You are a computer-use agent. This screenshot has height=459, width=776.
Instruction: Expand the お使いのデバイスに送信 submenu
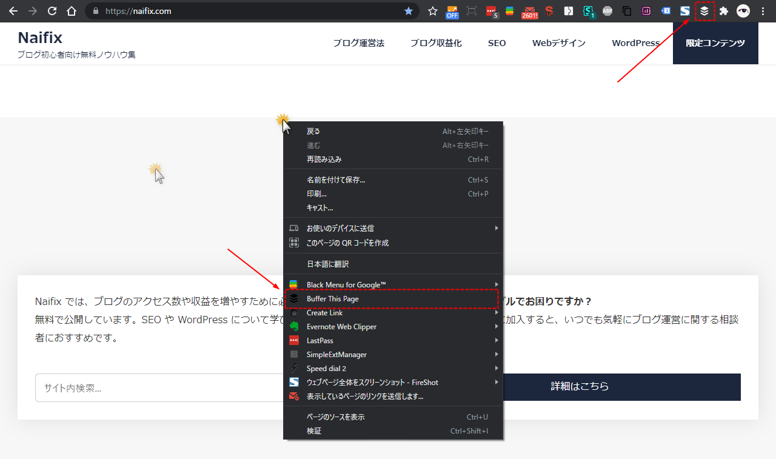pos(393,229)
